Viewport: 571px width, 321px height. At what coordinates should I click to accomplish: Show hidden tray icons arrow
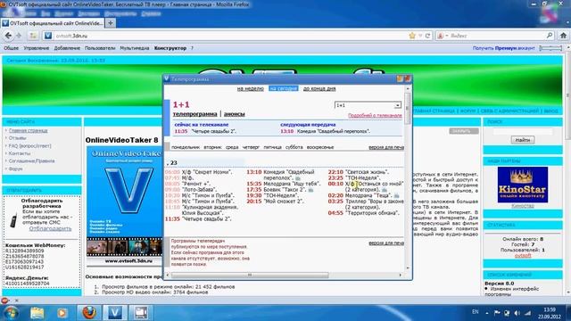point(487,313)
